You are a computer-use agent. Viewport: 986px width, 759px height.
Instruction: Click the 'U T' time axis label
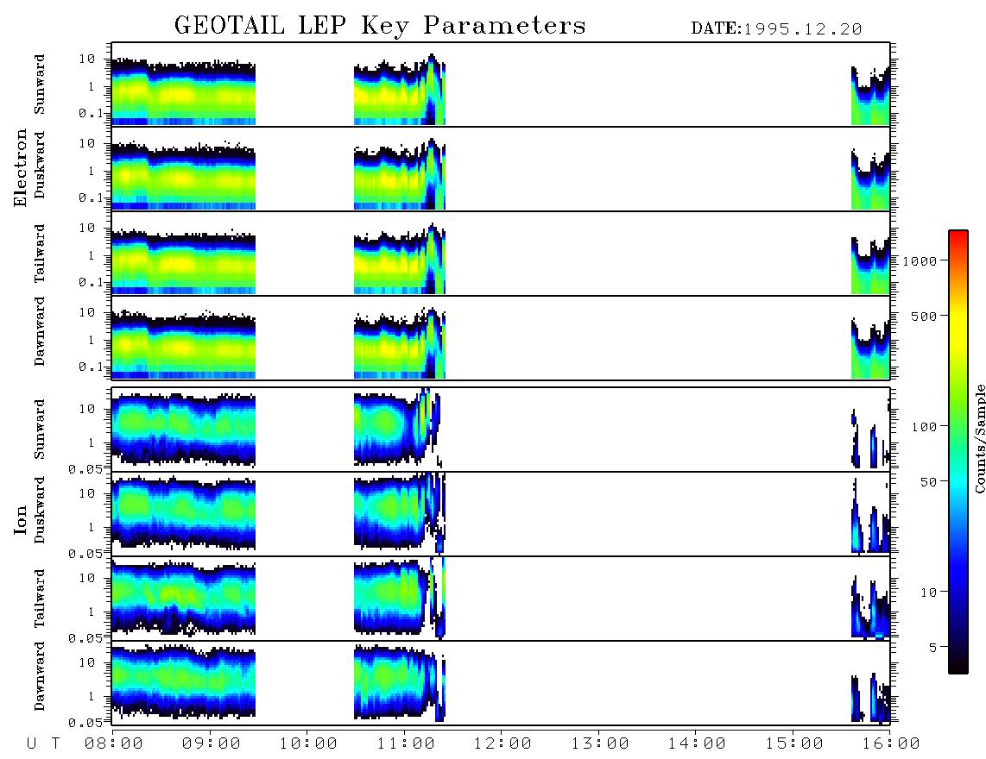43,743
